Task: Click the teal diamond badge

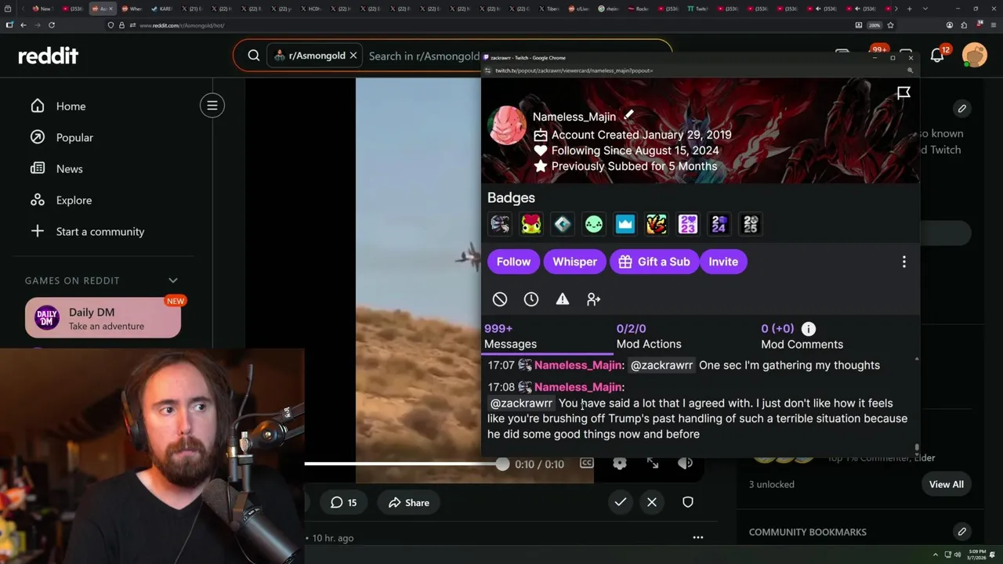Action: (x=563, y=225)
